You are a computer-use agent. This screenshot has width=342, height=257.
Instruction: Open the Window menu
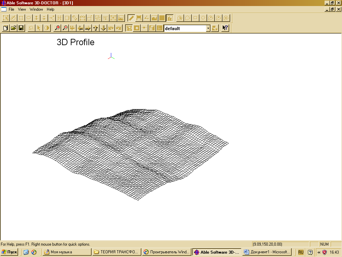click(x=36, y=9)
